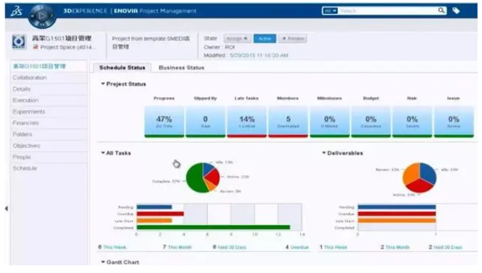
Task: Collapse the Gantt Chart section
Action: coord(103,262)
